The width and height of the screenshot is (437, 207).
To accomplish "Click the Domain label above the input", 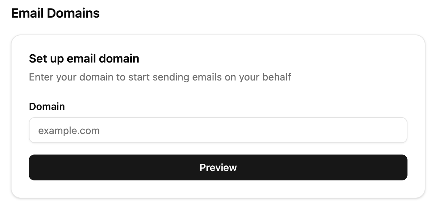I will tap(47, 106).
